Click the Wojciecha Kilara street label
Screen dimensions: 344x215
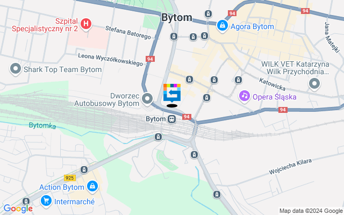pyautogui.click(x=290, y=166)
